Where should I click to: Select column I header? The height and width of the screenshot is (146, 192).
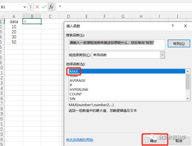point(159,16)
